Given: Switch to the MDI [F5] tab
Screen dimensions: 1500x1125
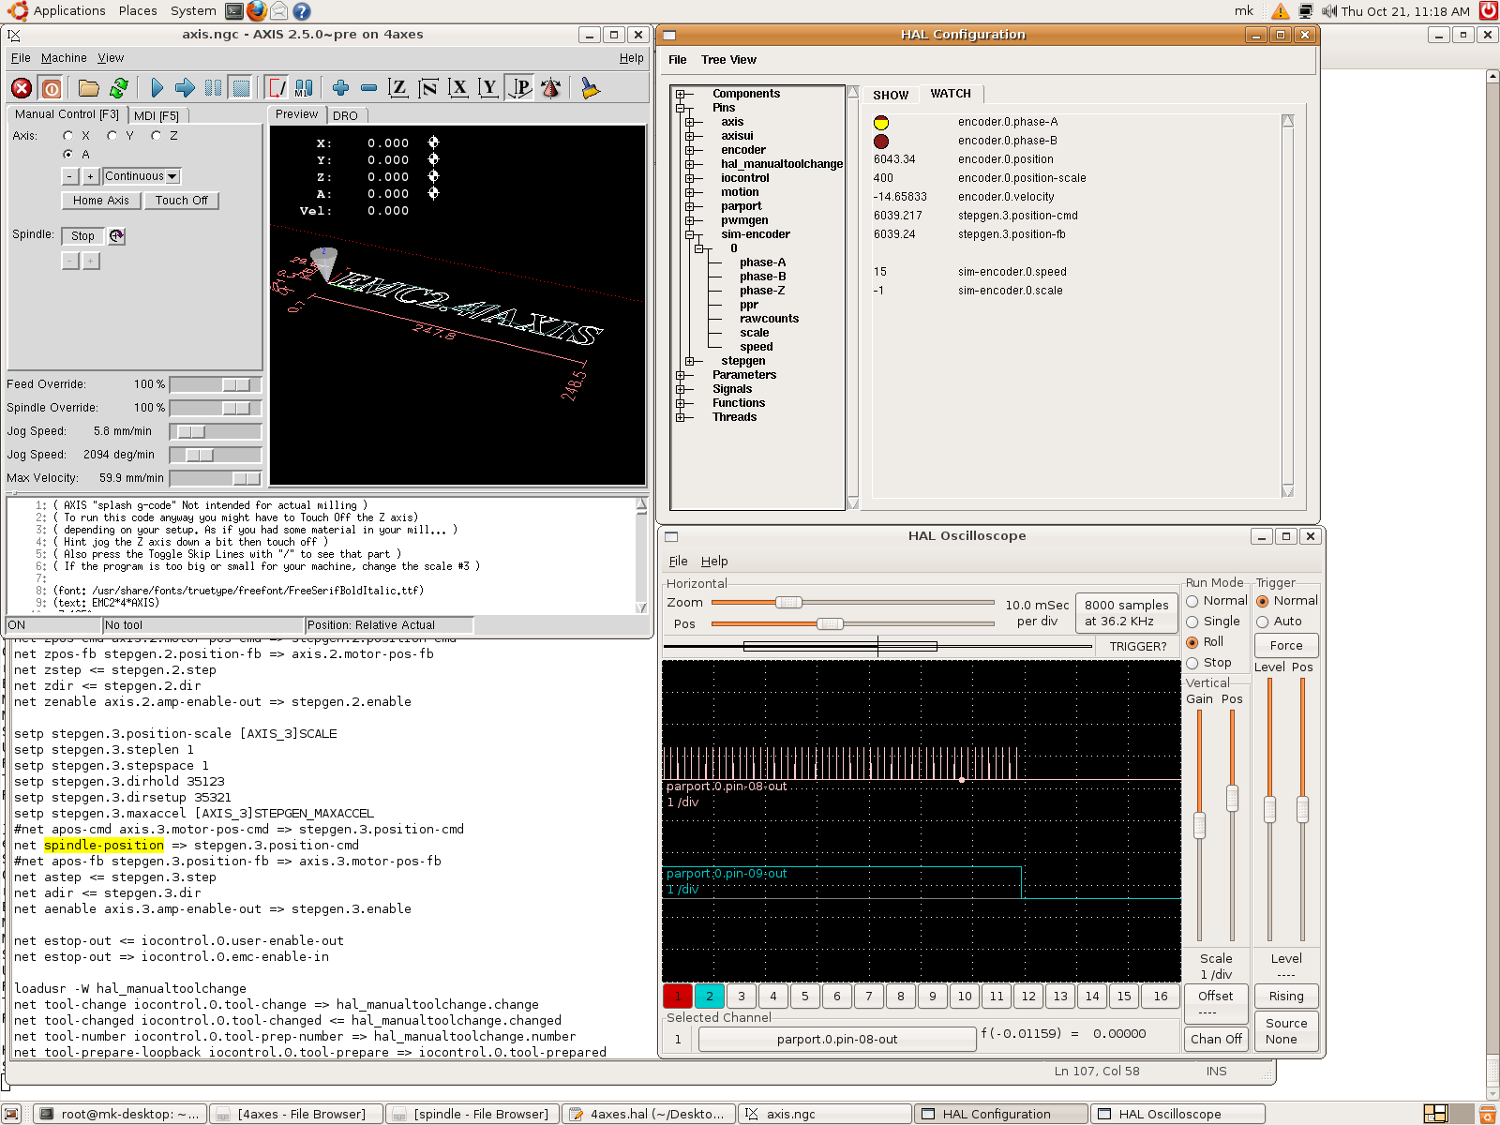Looking at the screenshot, I should click(156, 115).
